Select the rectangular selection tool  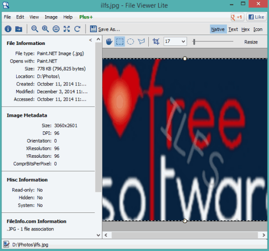point(119,42)
